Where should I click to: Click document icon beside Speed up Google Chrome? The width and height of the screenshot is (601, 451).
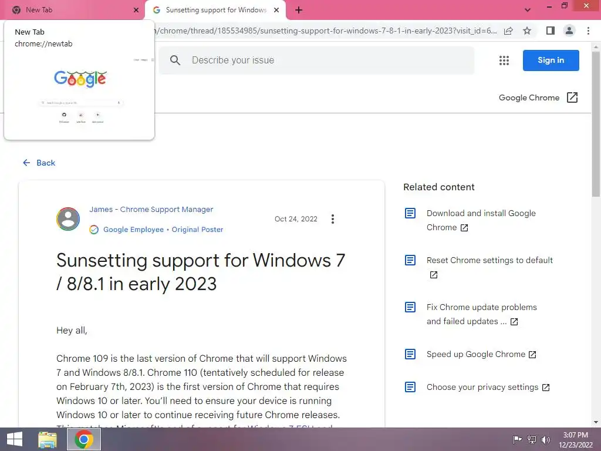tap(410, 354)
